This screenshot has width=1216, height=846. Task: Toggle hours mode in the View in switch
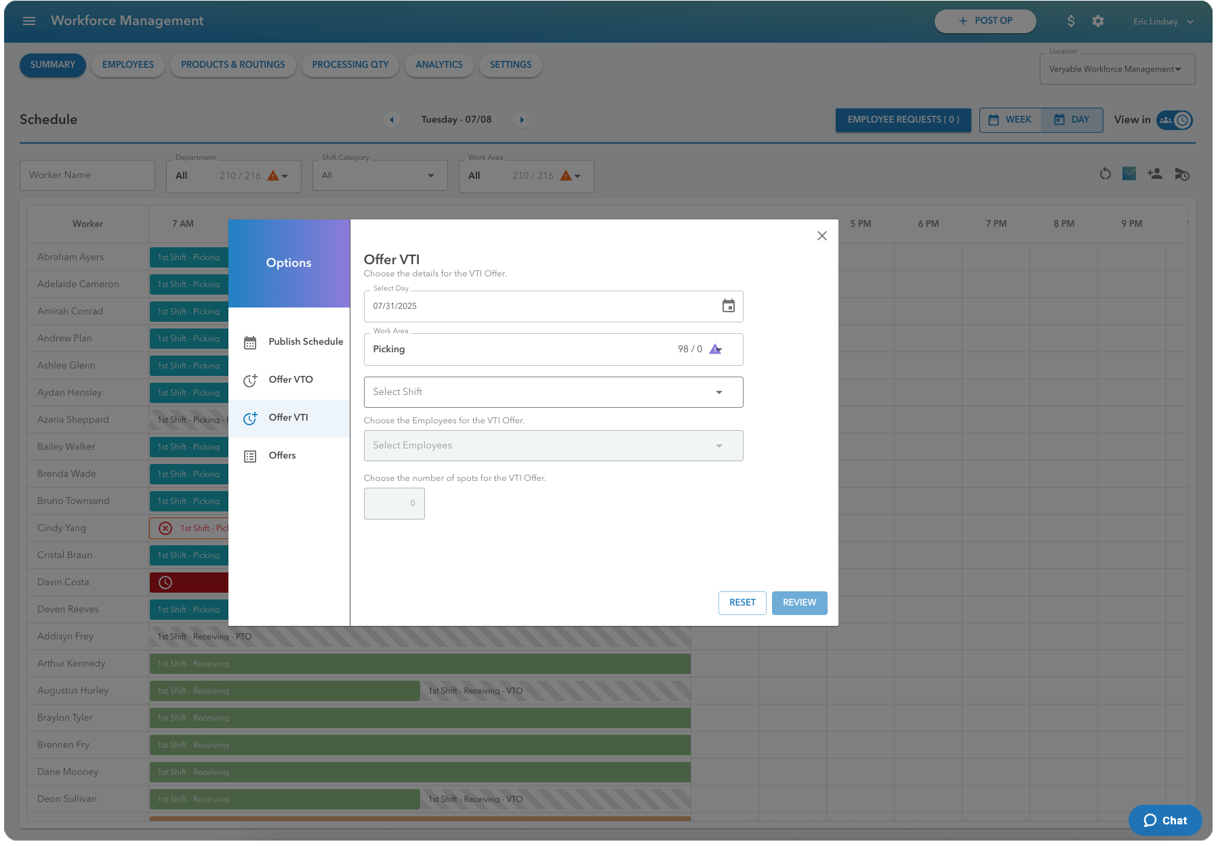pos(1183,120)
